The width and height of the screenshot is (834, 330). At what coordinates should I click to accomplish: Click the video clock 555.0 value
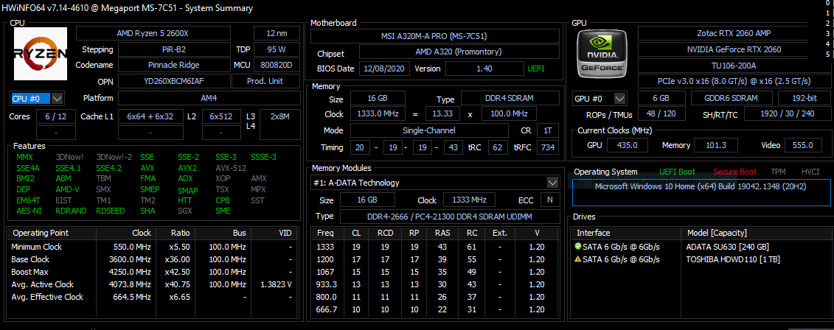click(803, 145)
